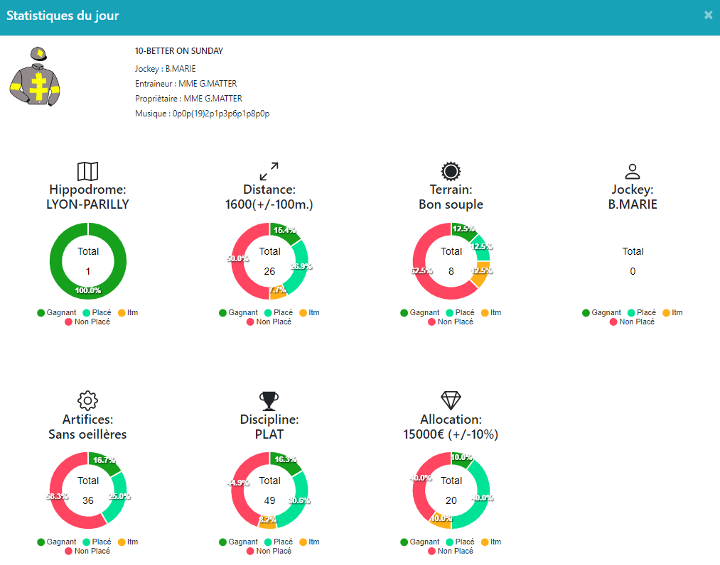The height and width of the screenshot is (565, 720).
Task: Click the trophy icon above Discipline
Action: [269, 400]
